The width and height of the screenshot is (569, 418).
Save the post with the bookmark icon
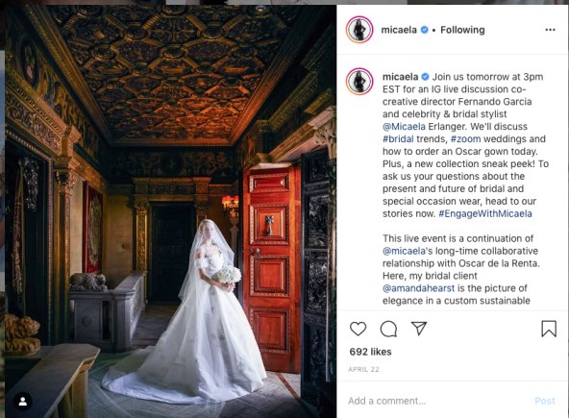549,329
